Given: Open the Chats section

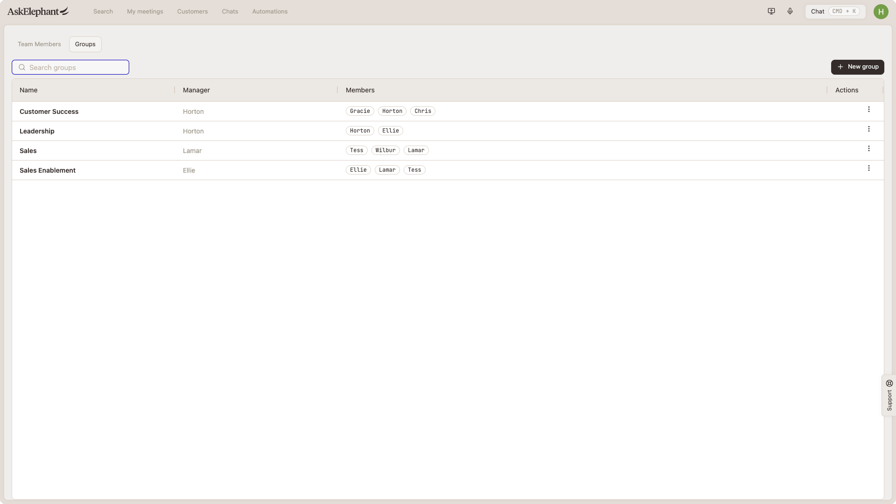Looking at the screenshot, I should (230, 11).
